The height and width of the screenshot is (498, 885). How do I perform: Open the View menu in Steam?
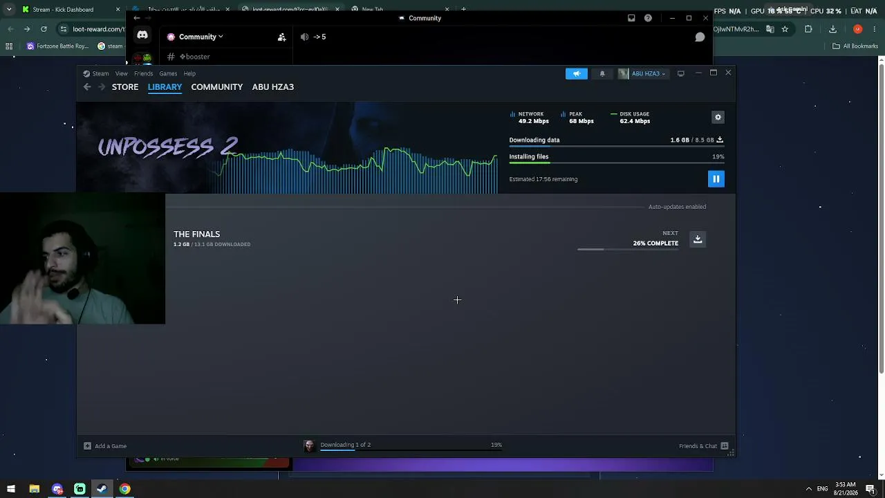tap(121, 73)
